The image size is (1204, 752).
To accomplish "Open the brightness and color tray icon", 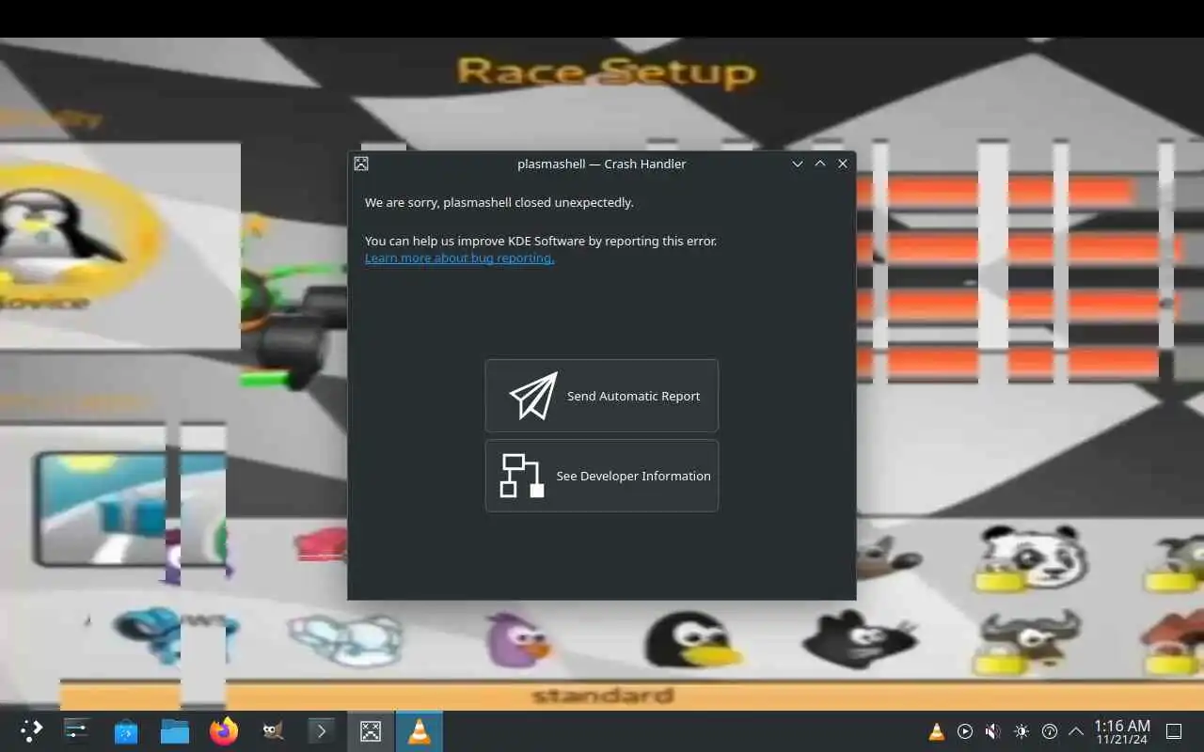I will (x=1022, y=731).
